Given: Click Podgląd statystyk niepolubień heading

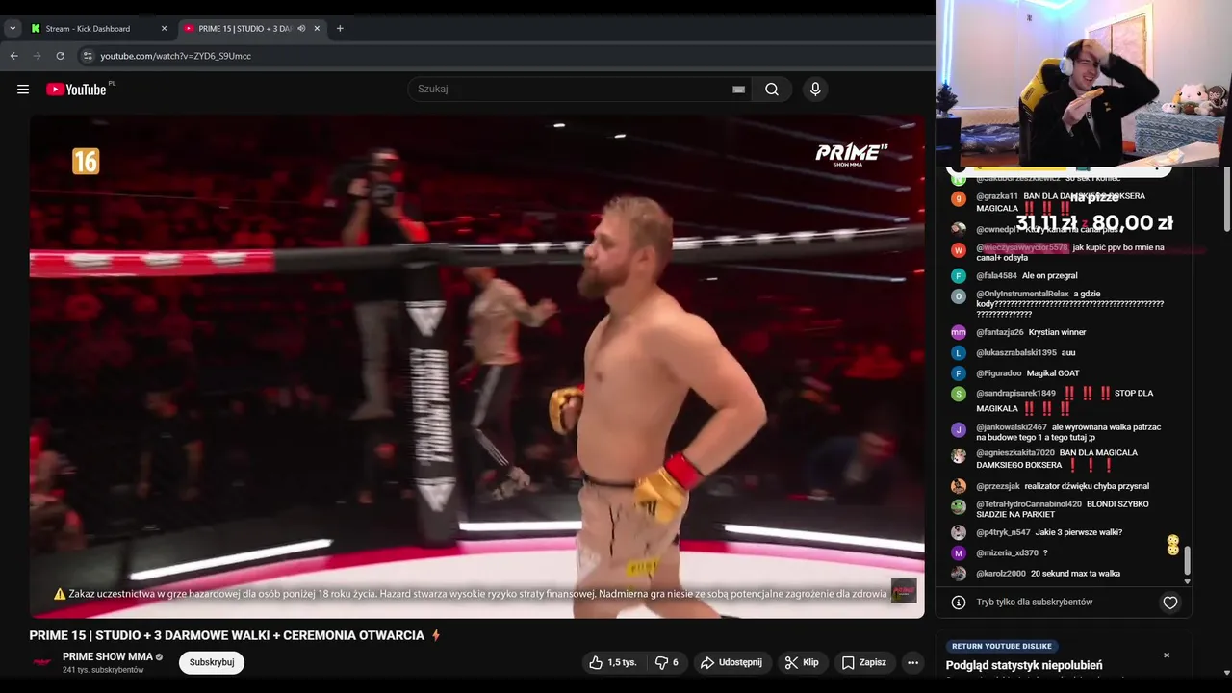Looking at the screenshot, I should click(1024, 665).
